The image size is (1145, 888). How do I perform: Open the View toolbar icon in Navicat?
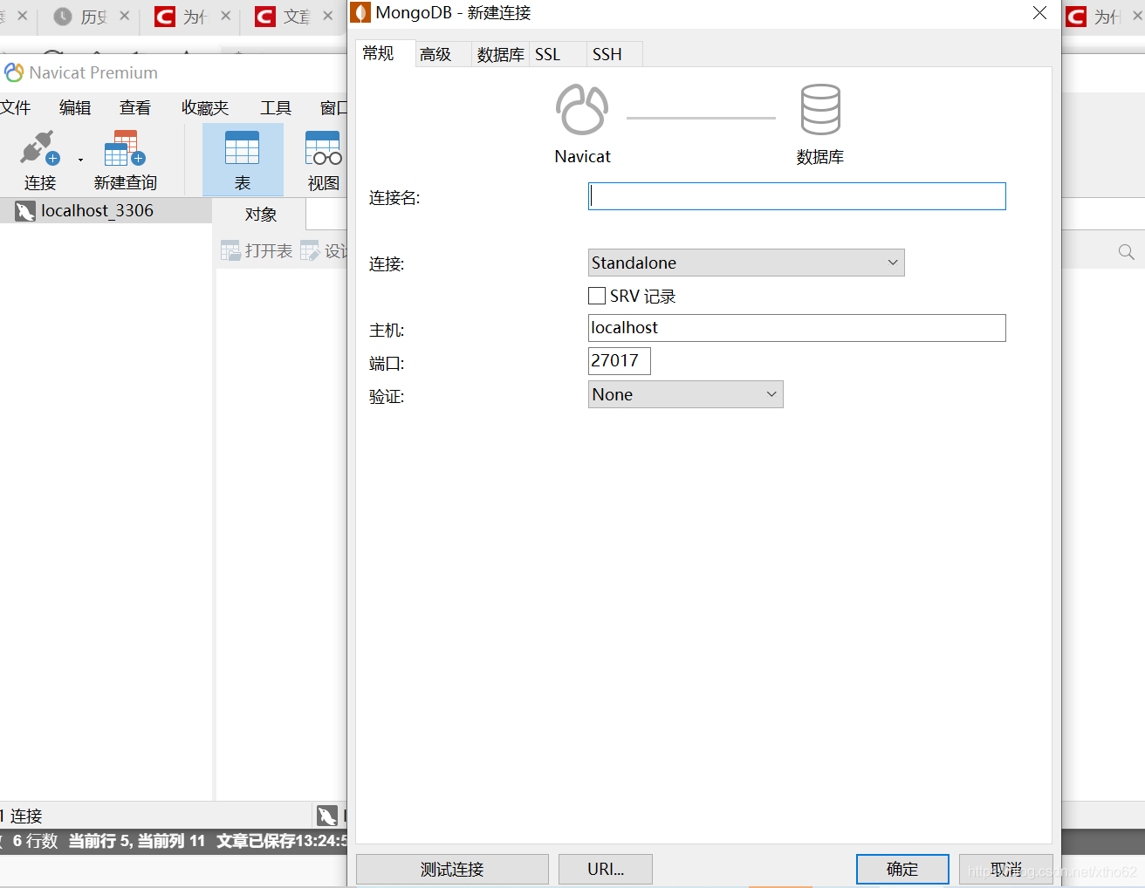[323, 147]
